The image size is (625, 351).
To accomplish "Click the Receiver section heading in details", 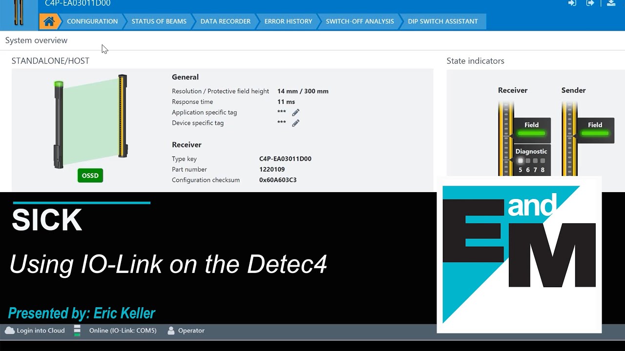I will click(x=187, y=145).
